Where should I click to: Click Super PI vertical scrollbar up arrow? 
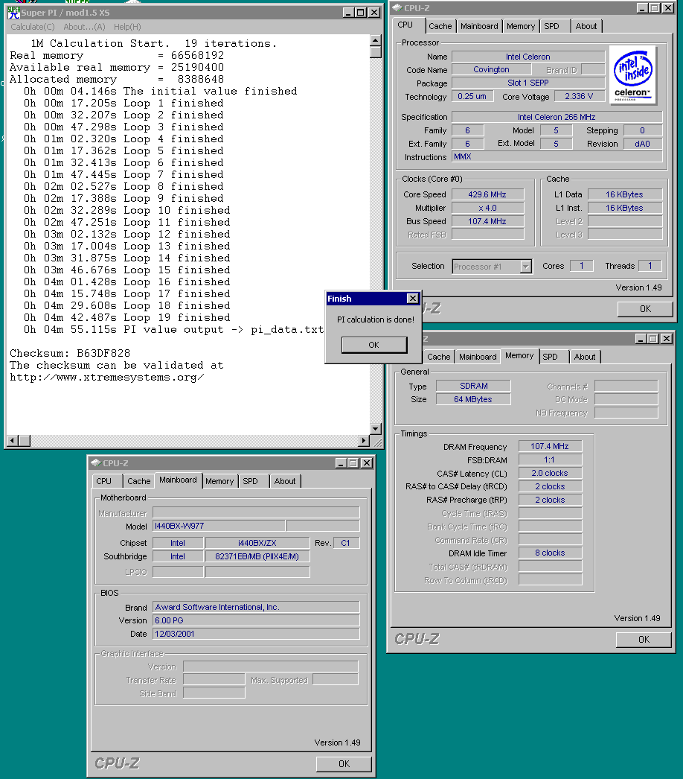point(376,40)
